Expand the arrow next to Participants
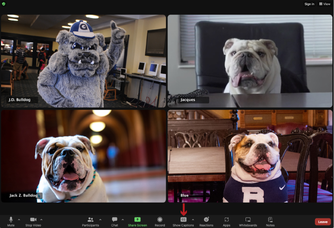Screen dimensions: 334x228 (x=100, y=219)
